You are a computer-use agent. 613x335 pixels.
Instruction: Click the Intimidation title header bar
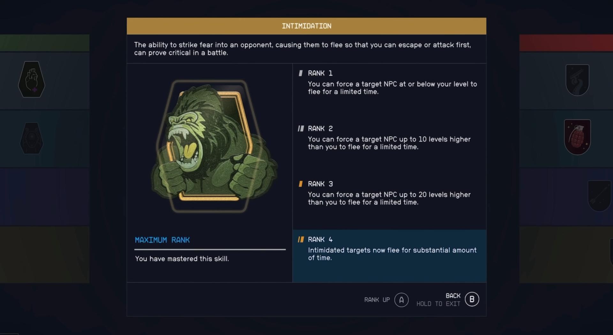[306, 26]
